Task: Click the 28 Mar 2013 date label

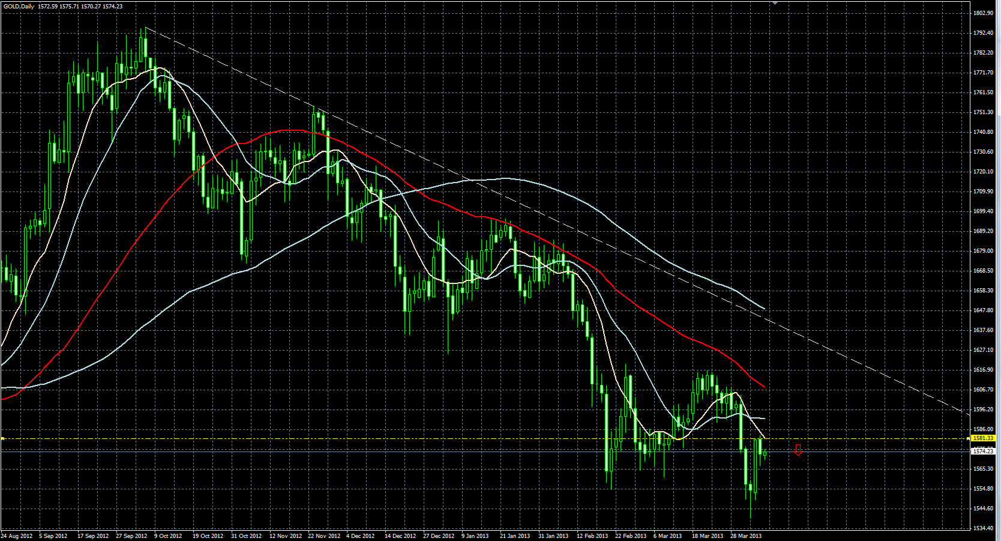Action: [x=746, y=536]
